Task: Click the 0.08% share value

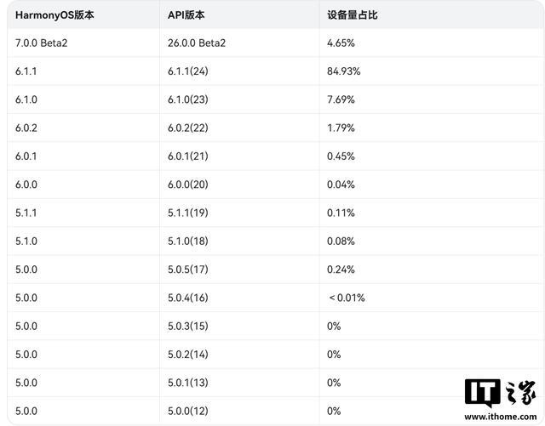Action: [x=341, y=241]
